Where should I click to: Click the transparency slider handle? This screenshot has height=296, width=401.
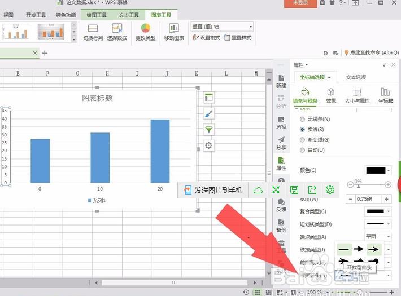[x=358, y=186]
